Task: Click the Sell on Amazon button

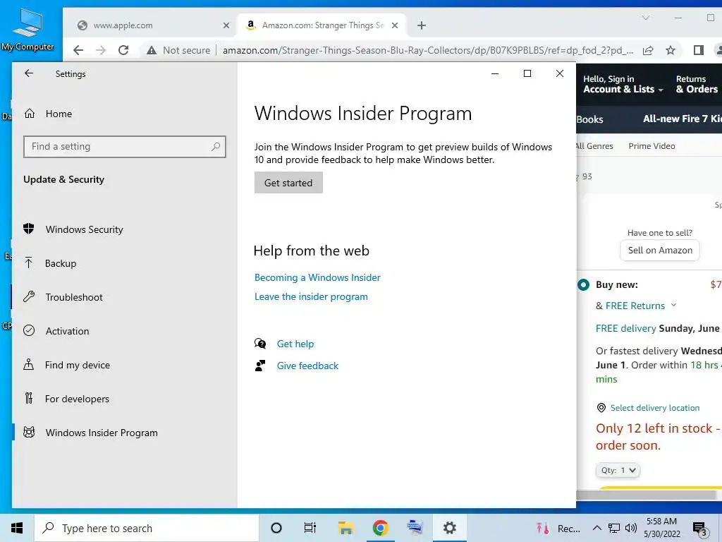Action: click(x=660, y=251)
